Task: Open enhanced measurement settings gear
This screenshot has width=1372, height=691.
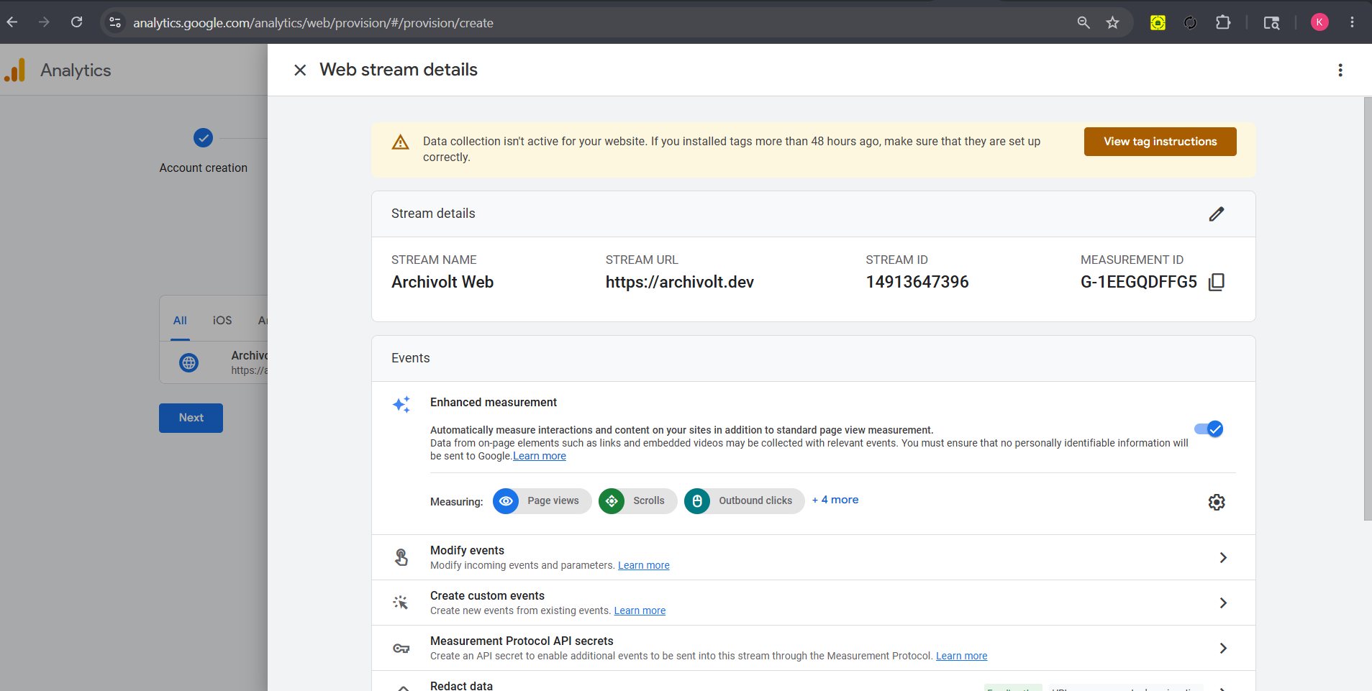Action: click(x=1217, y=502)
